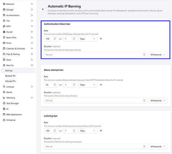Screen dimensions: 172x154
Task: Open Milliseconds dropdown for loitering duration
Action: pos(158,147)
